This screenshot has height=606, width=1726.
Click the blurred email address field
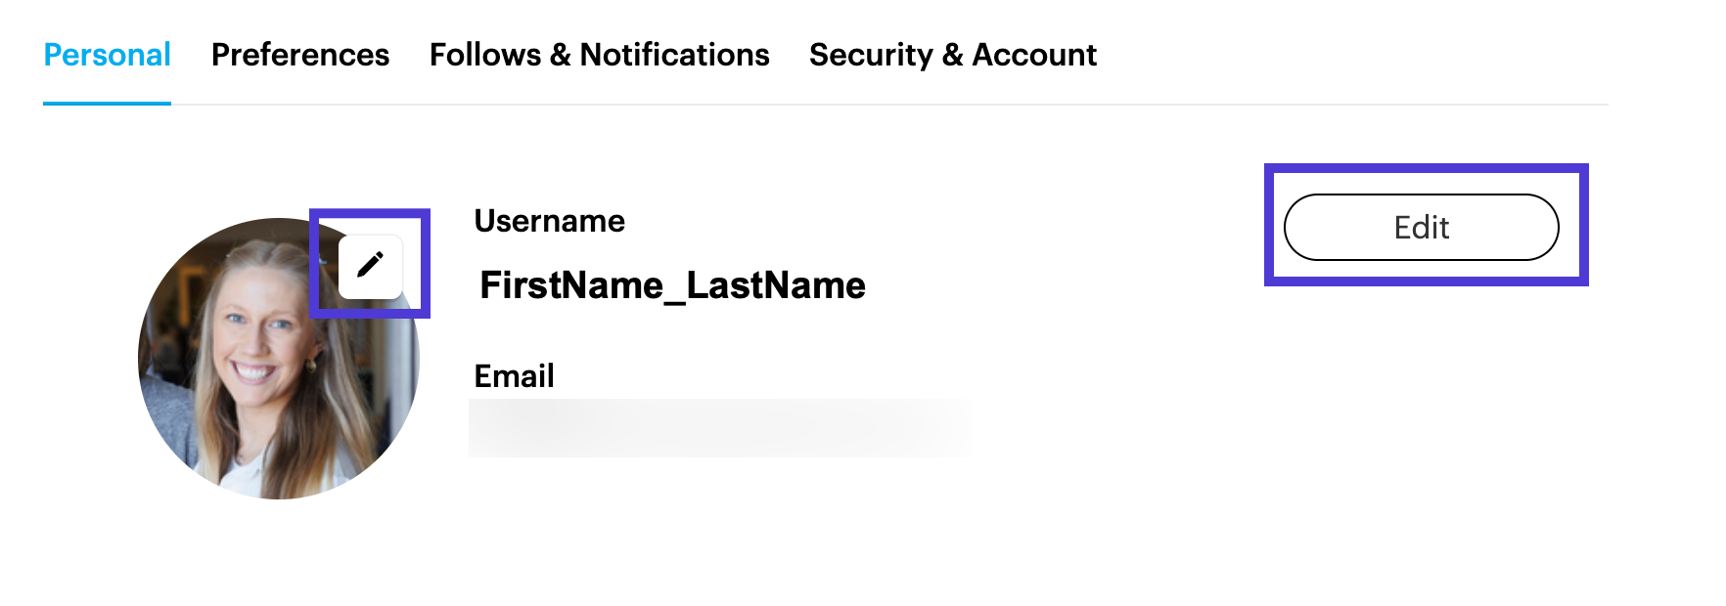click(x=719, y=428)
